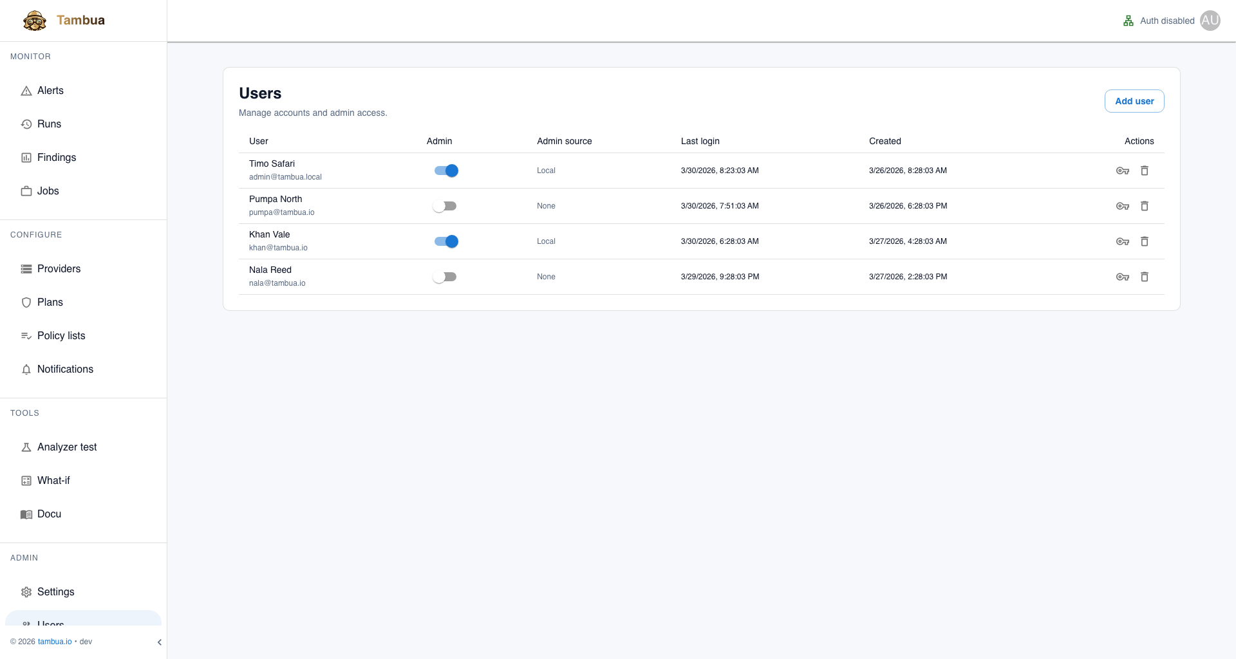
Task: Disable admin access for Khan Vale
Action: tap(444, 241)
